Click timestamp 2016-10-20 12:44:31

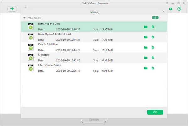coord(68,50)
